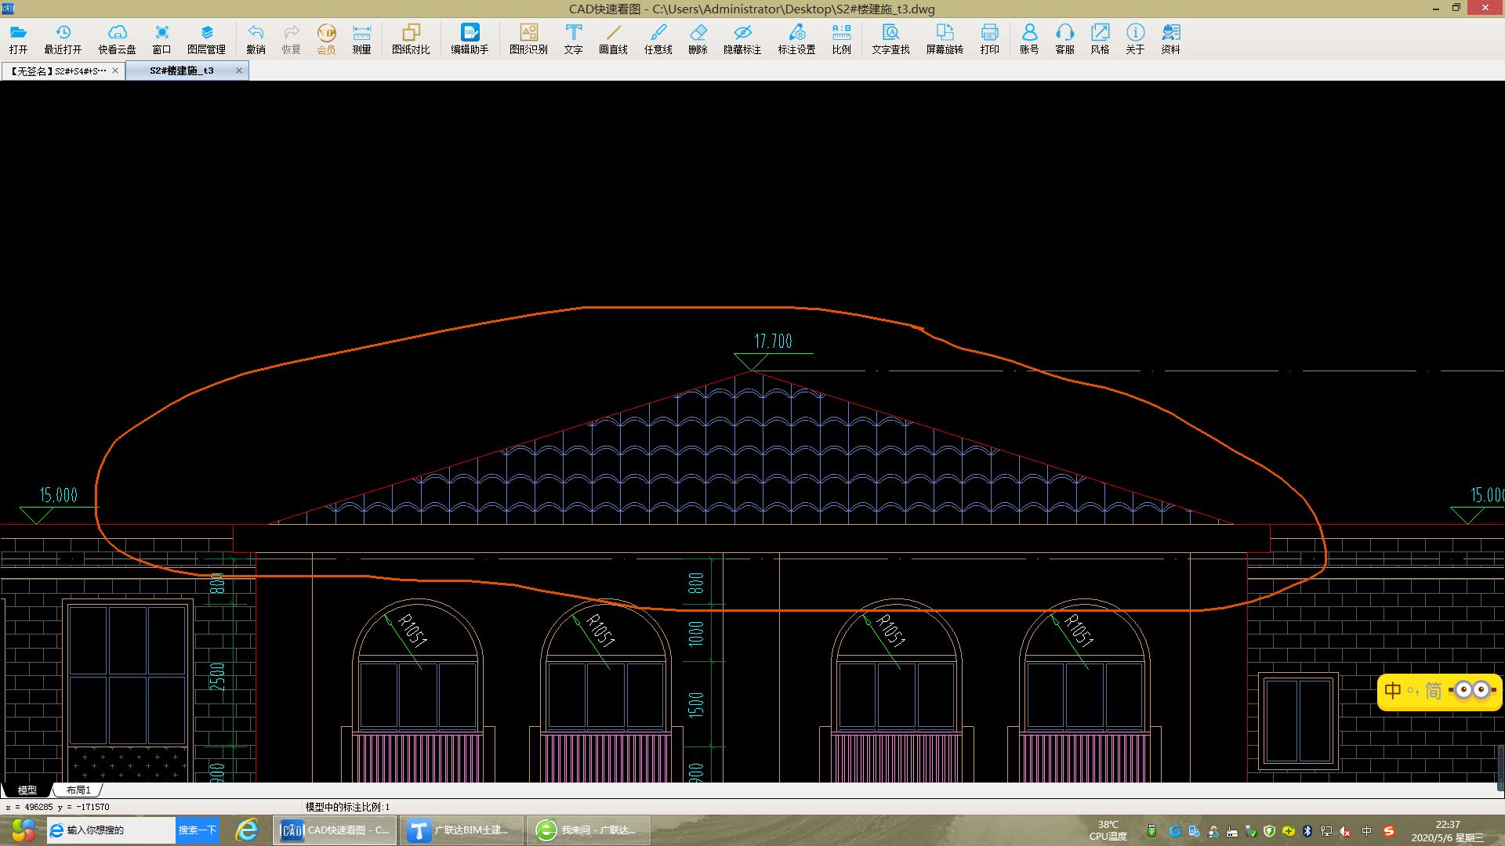
Task: Open the 资料 resources
Action: point(1170,39)
